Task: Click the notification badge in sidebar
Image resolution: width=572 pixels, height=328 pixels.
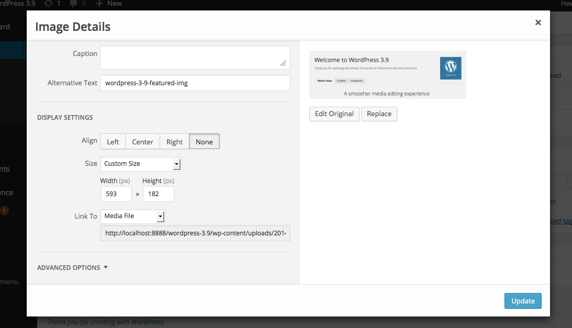Action: (x=4, y=210)
